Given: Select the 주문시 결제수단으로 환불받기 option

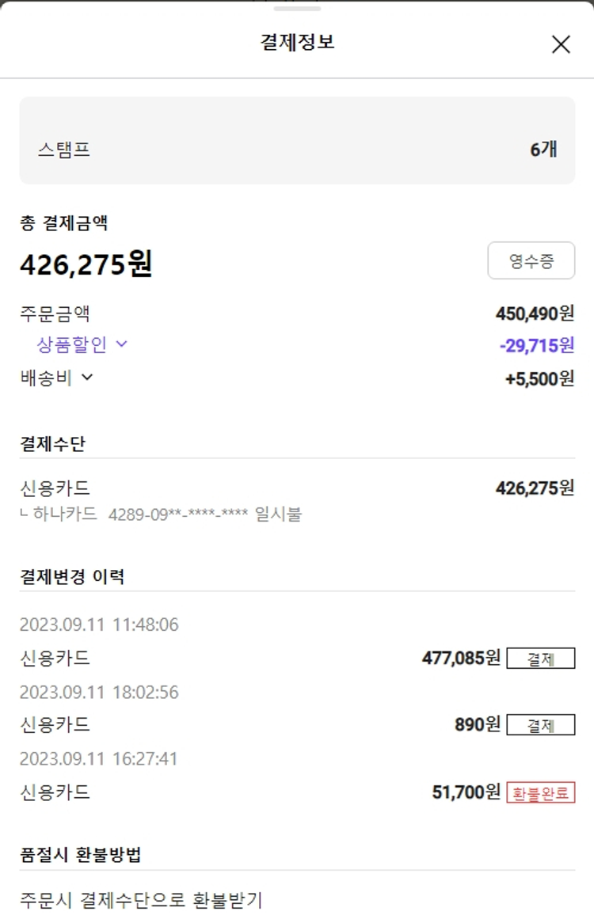Looking at the screenshot, I should (x=141, y=900).
